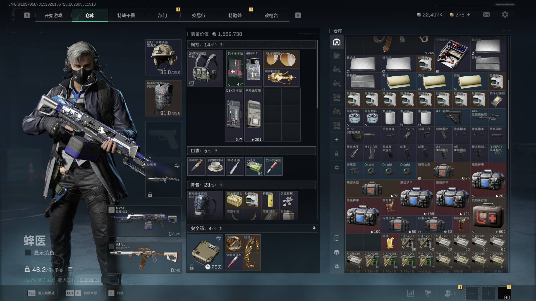Select the 飞行员眼镜 sunglasses item
Image resolution: width=536 pixels, height=301 pixels.
click(x=281, y=59)
